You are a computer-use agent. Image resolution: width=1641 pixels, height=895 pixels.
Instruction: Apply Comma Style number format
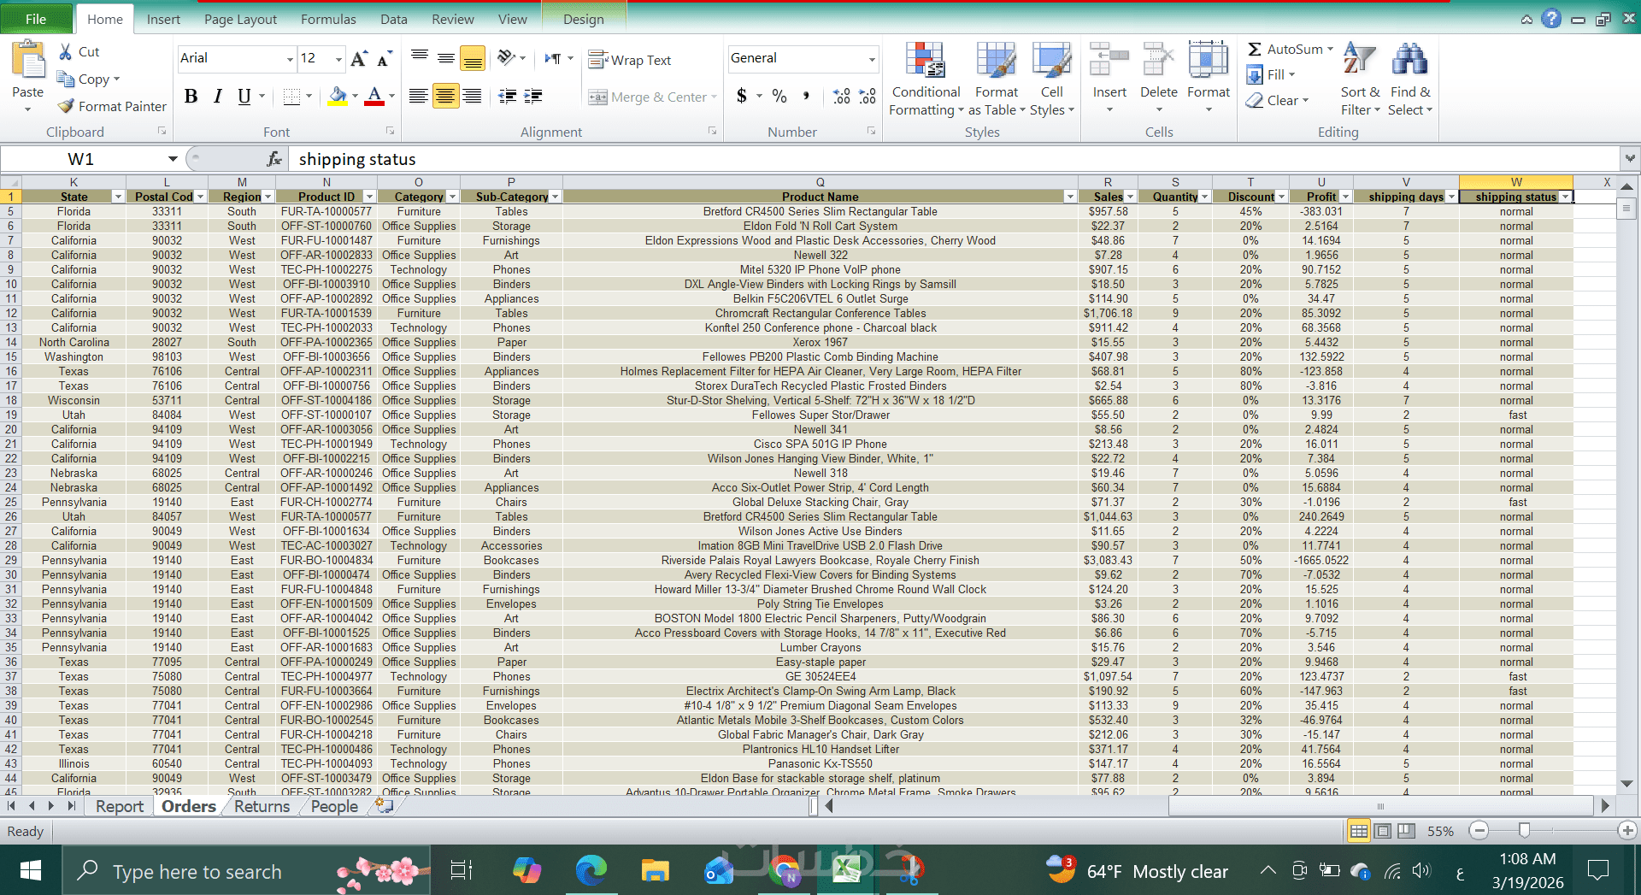point(806,96)
